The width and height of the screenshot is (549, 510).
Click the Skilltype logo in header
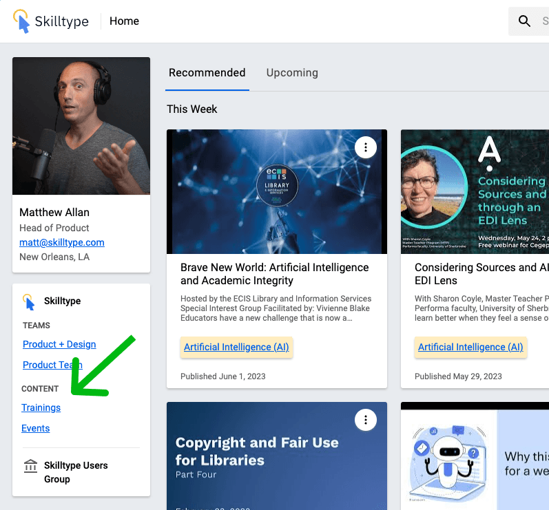click(x=51, y=21)
